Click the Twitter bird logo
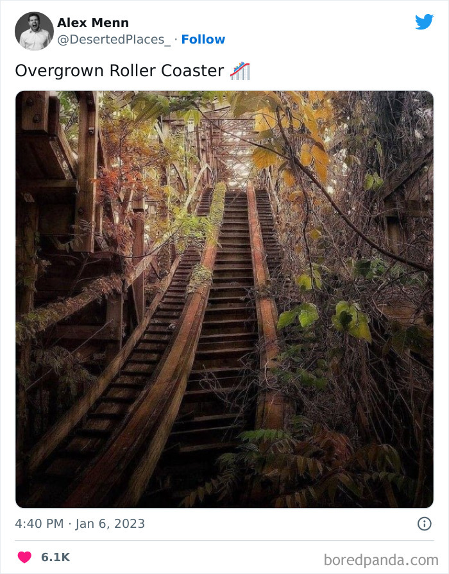This screenshot has width=449, height=574. pyautogui.click(x=424, y=22)
